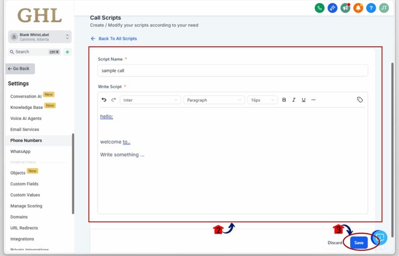The image size is (399, 256).
Task: Click the Save button
Action: pos(359,242)
